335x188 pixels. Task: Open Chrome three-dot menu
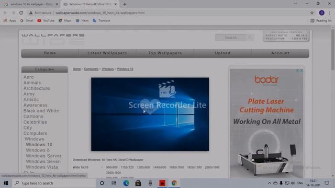pos(330,13)
